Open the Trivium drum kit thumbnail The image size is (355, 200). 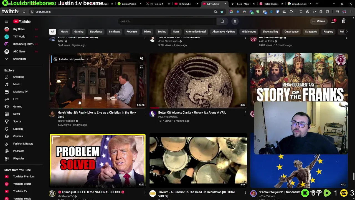[198, 161]
